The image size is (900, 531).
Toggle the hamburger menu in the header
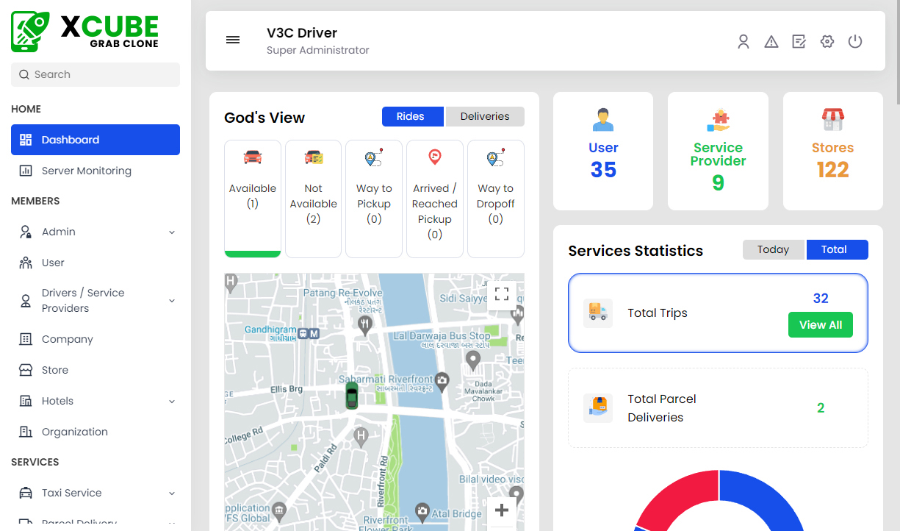point(233,40)
